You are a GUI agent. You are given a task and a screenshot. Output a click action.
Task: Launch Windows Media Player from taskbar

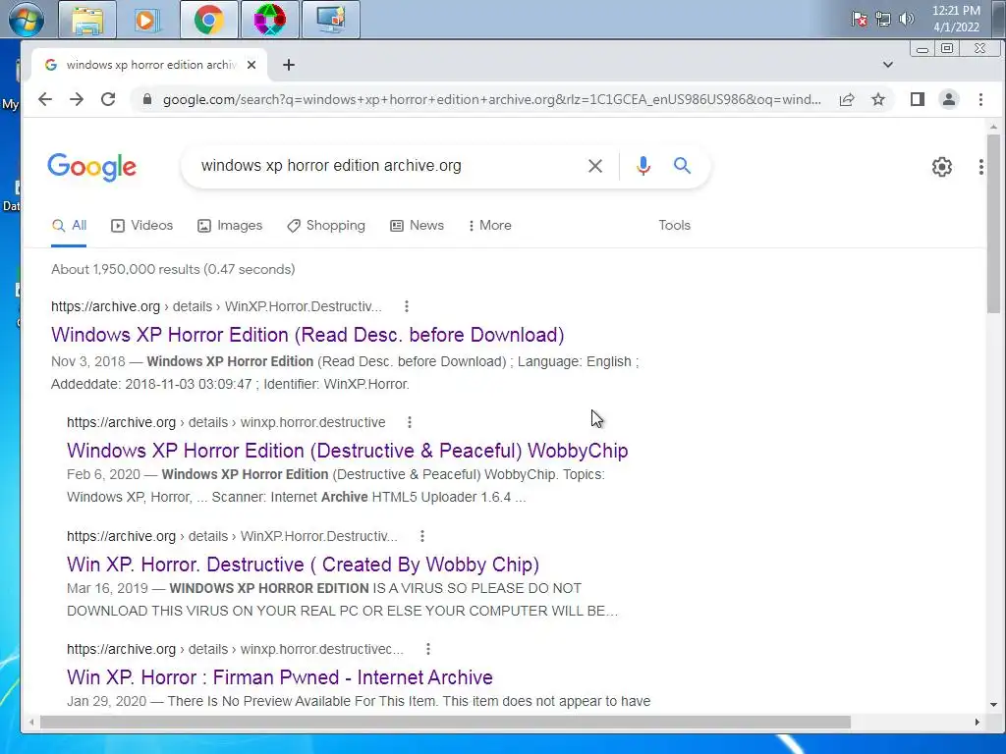tap(147, 20)
